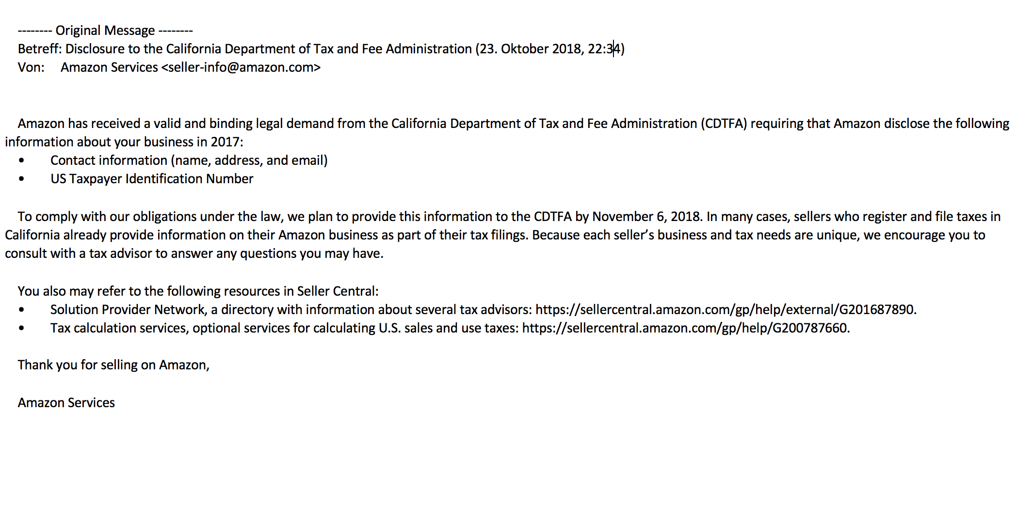Click the bullet before 'US Taxpayer Identification'
This screenshot has height=507, width=1032.
[x=21, y=179]
